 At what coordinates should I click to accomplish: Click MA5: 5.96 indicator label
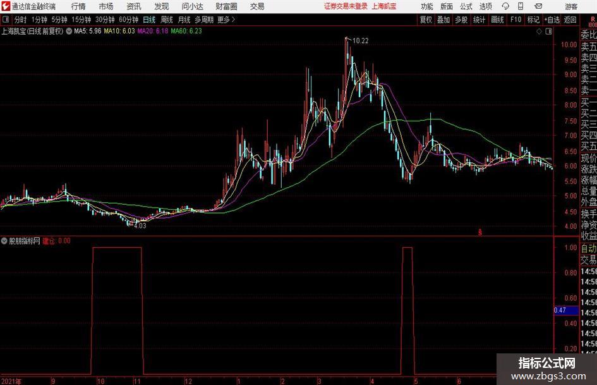point(88,31)
